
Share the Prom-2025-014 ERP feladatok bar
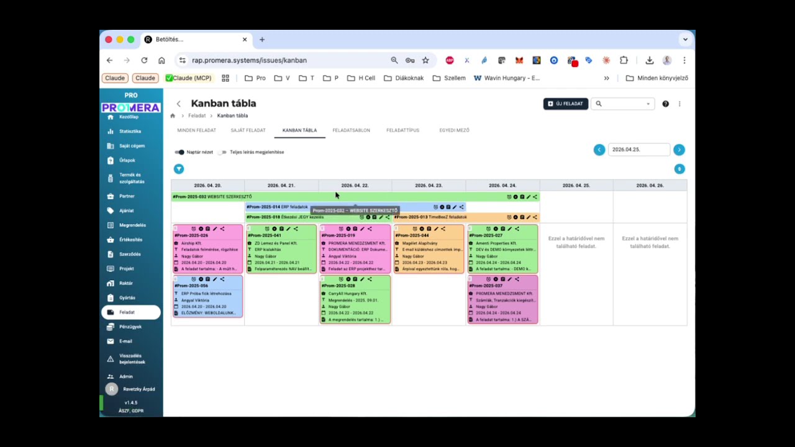tap(461, 207)
